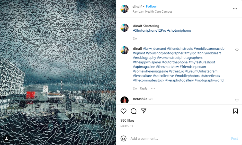Show tagged people icon on photo
The image size is (242, 145).
point(7,139)
